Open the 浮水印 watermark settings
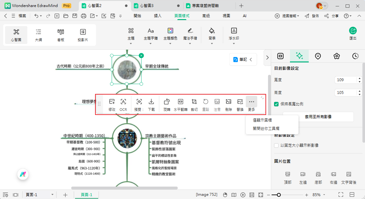This screenshot has height=199, width=365. click(x=234, y=34)
